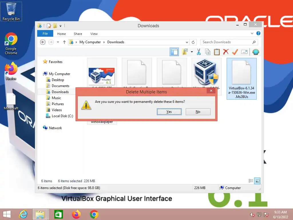Delete files with red X icon
The image size is (293, 220).
coord(226,52)
